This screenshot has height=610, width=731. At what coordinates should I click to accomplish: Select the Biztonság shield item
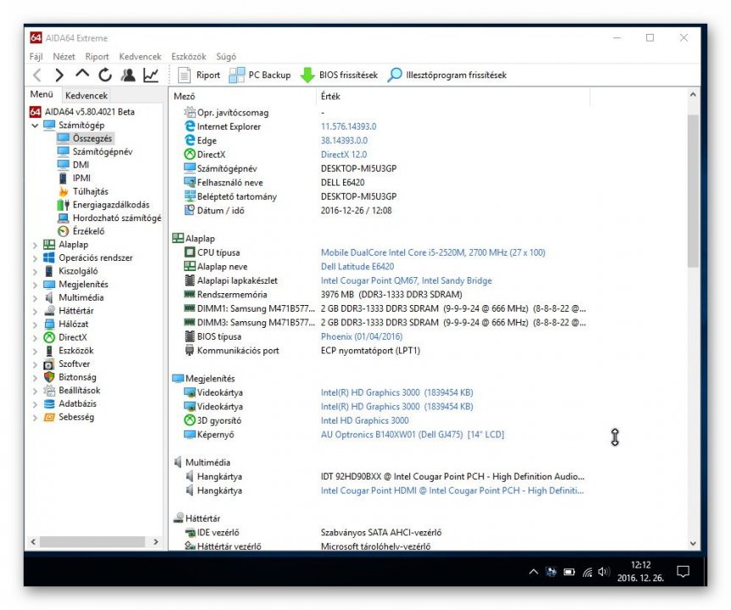pos(77,377)
